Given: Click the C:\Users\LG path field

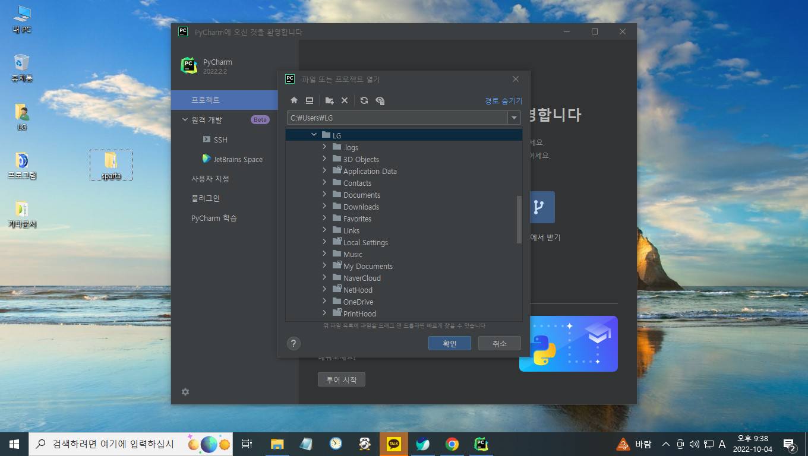Looking at the screenshot, I should (x=397, y=118).
